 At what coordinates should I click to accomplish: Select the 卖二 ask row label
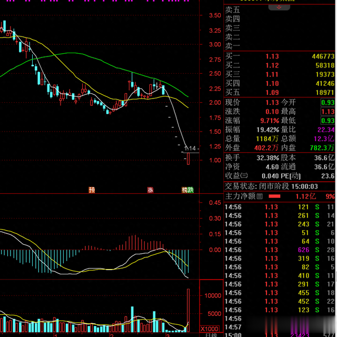coord(232,37)
